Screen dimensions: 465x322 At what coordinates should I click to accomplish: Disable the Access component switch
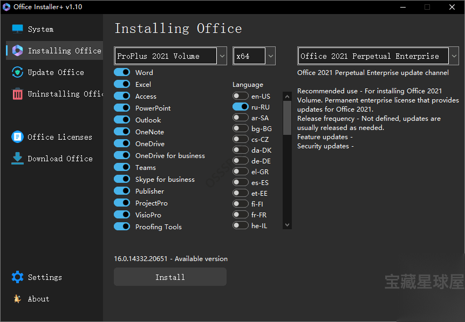[122, 96]
